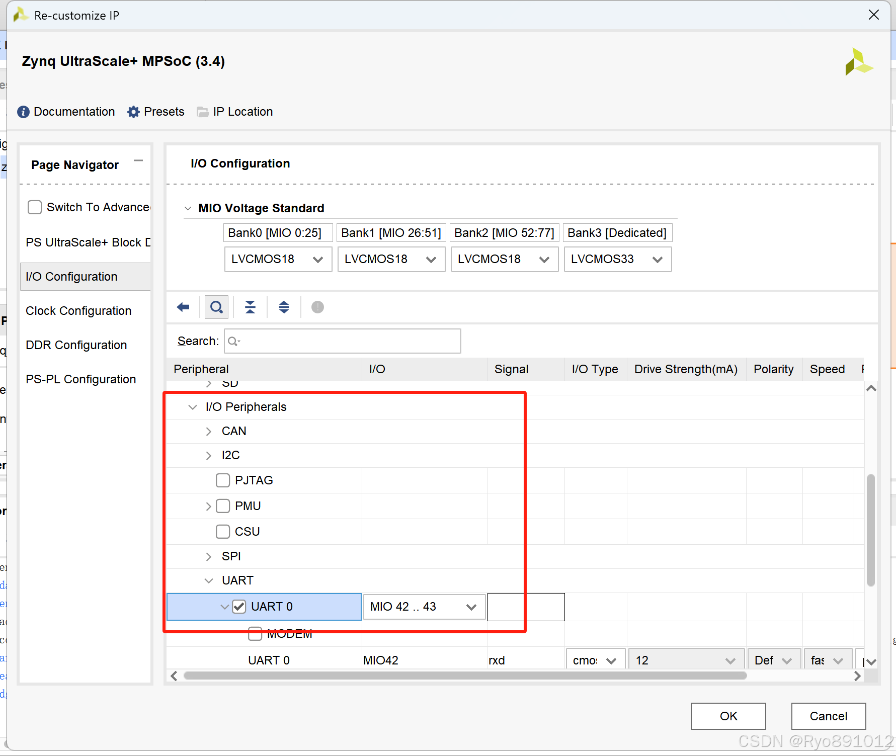896x756 pixels.
Task: Click the Drive Strength(mA) column header
Action: pos(686,369)
